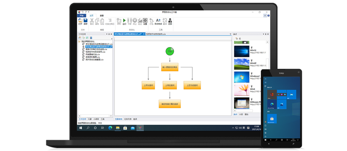Click the first workspace toolbar icon under 工作空间
347x151 pixels.
(80, 38)
